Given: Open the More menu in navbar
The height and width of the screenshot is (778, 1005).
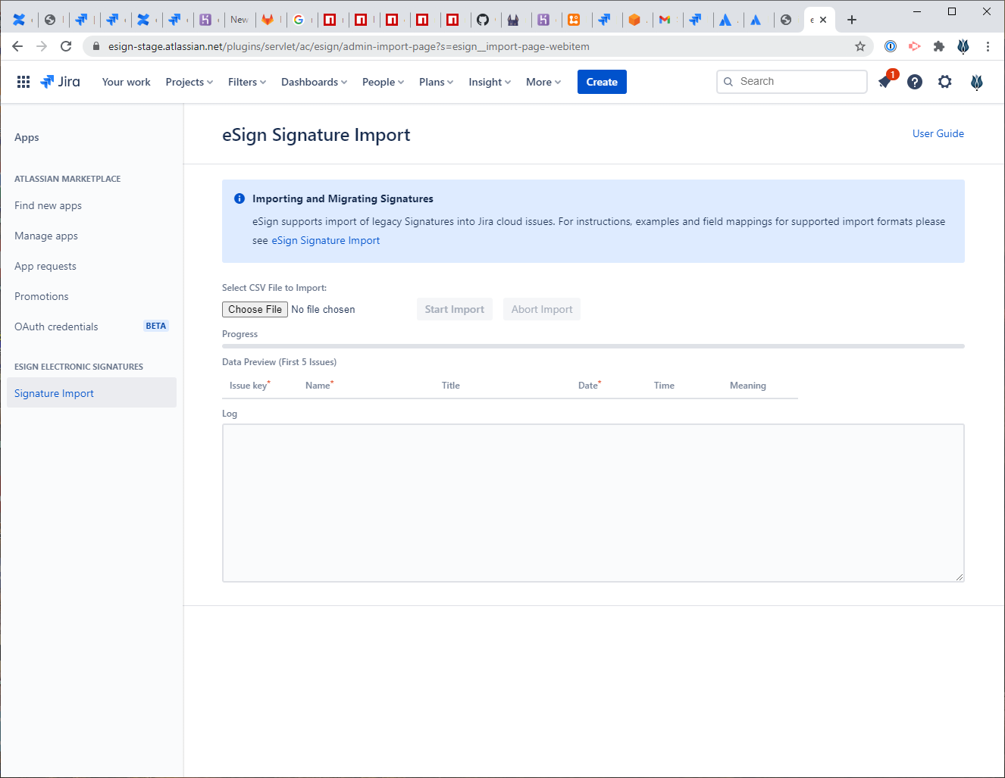Looking at the screenshot, I should click(543, 82).
